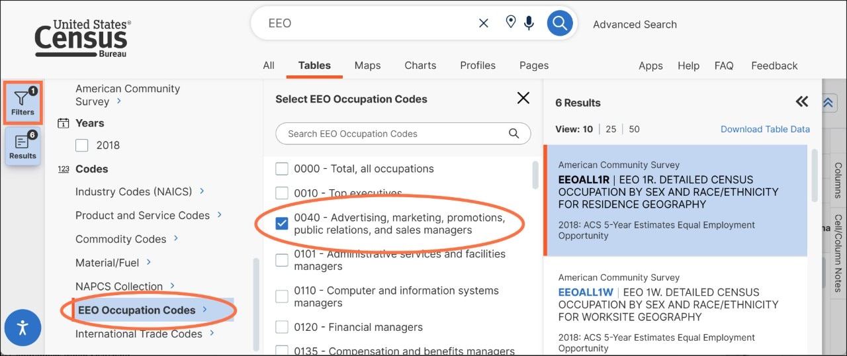
Task: Set results view to 10
Action: pos(588,129)
